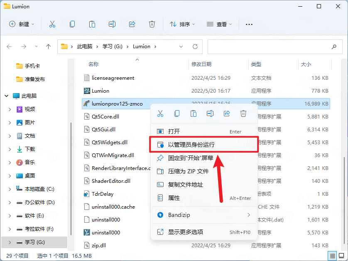Open Bandizip submenu
Image resolution: width=348 pixels, height=261 pixels.
204,215
